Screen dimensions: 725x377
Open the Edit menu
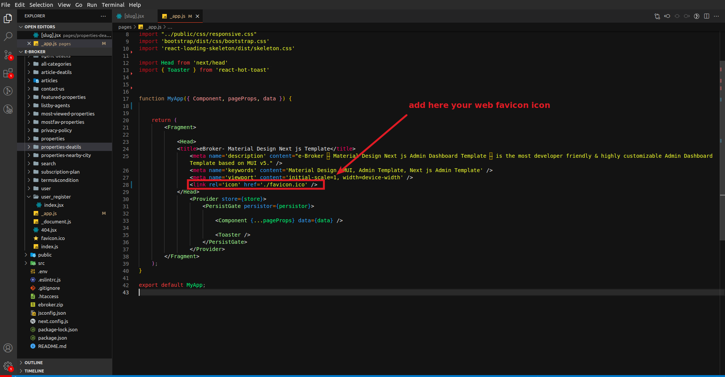click(20, 5)
